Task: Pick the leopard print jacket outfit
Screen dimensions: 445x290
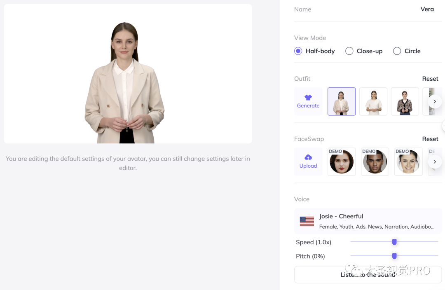Action: coord(405,101)
